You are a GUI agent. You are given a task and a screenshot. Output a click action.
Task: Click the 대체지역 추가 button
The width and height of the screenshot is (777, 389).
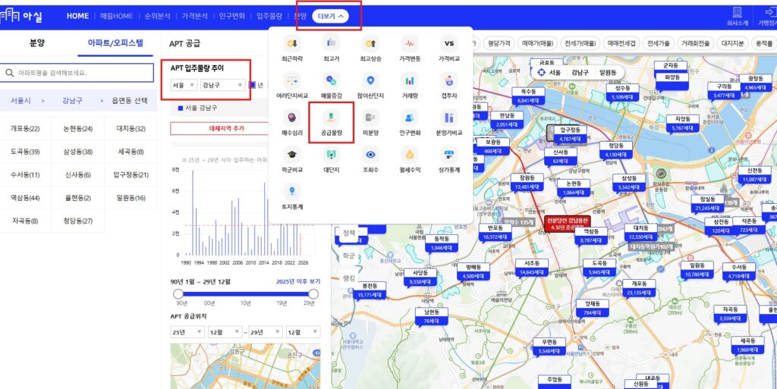click(x=227, y=128)
